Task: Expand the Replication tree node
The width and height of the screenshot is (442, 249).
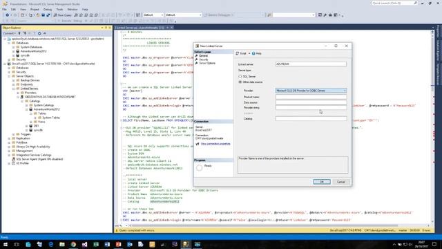Action: pyautogui.click(x=9, y=138)
